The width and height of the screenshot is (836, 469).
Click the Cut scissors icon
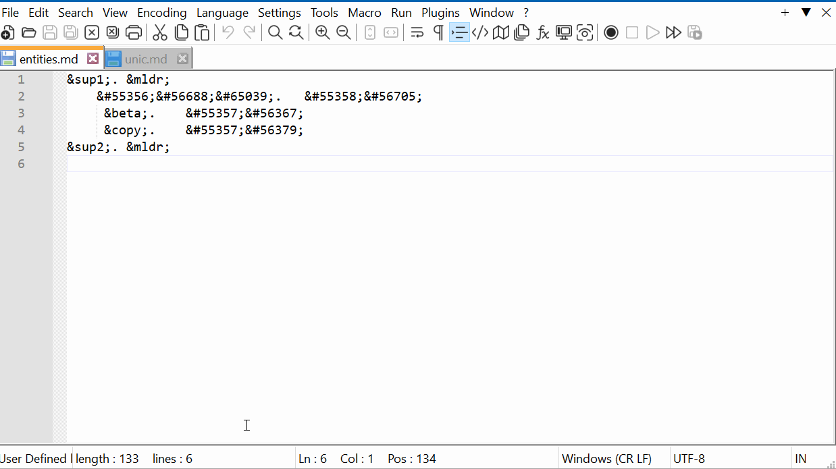click(160, 32)
